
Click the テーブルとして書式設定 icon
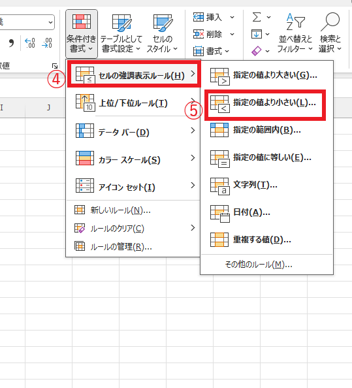point(121,23)
